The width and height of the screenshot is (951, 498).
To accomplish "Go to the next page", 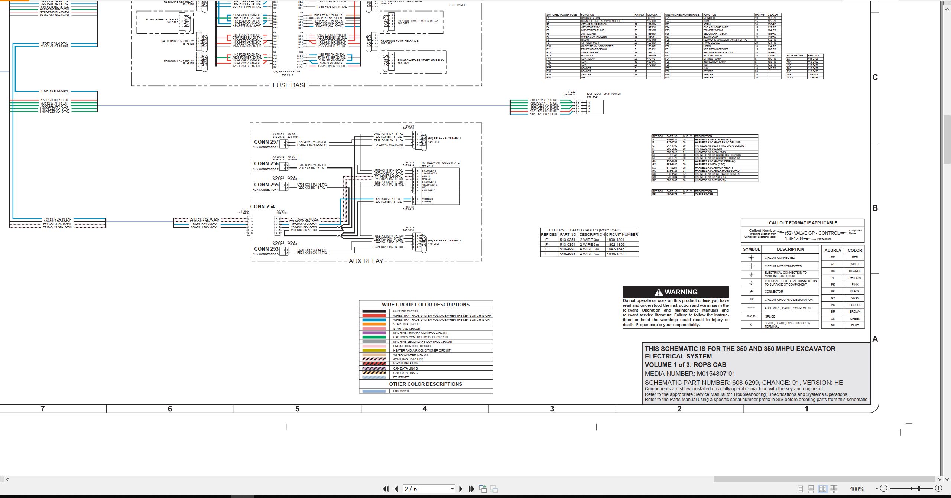I will pyautogui.click(x=461, y=489).
